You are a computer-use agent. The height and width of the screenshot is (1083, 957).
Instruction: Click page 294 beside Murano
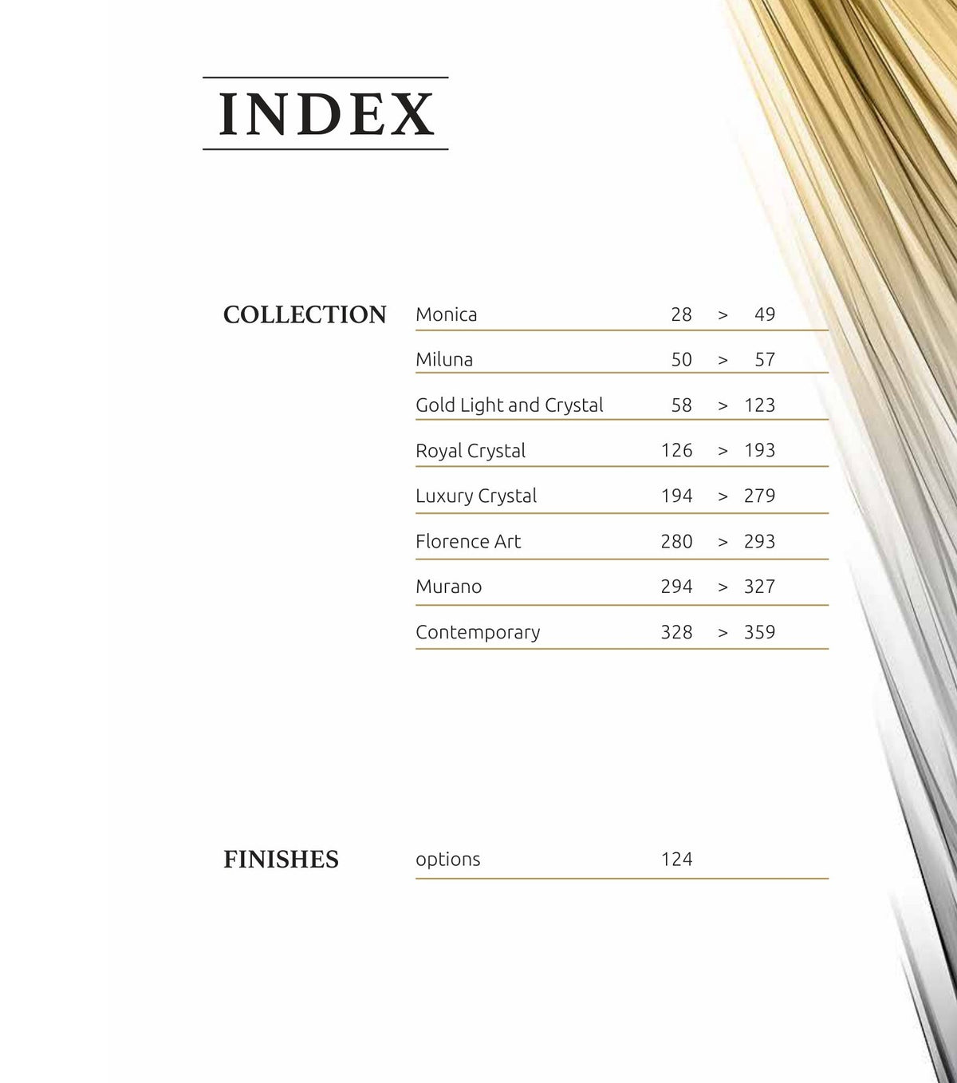click(x=677, y=587)
